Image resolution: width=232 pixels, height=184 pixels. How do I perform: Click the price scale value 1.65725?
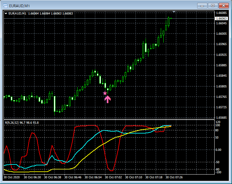coord(221,107)
